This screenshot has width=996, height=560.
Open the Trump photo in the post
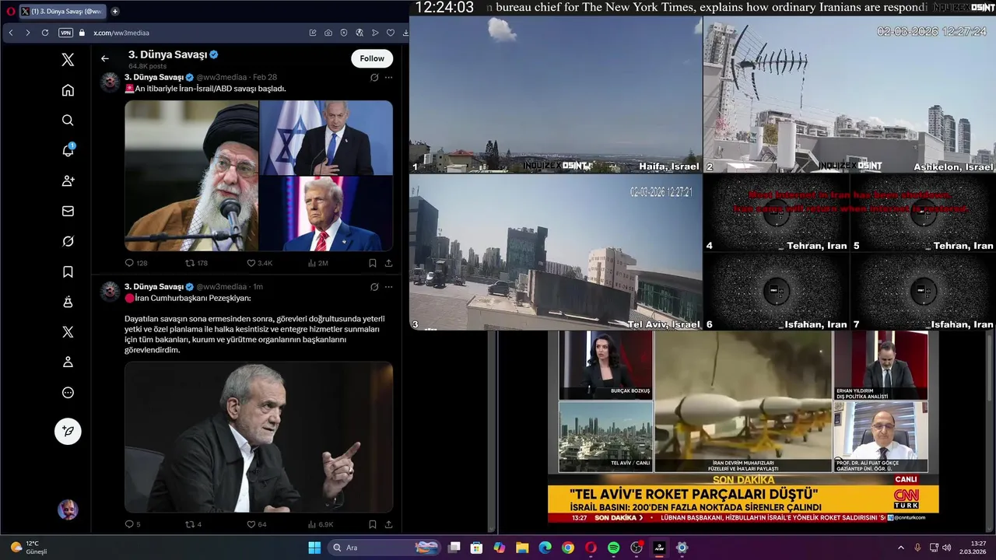click(x=326, y=214)
